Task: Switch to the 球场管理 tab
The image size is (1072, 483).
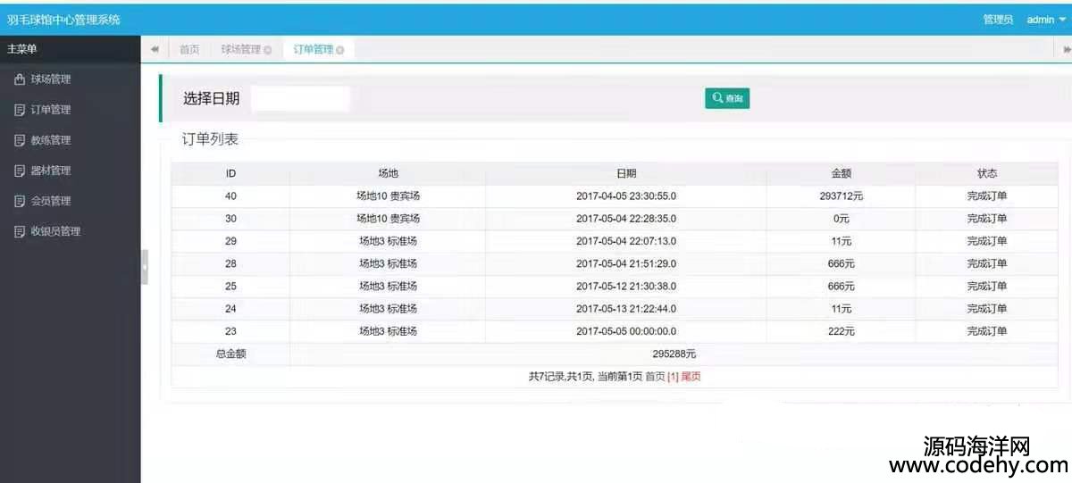Action: [240, 49]
